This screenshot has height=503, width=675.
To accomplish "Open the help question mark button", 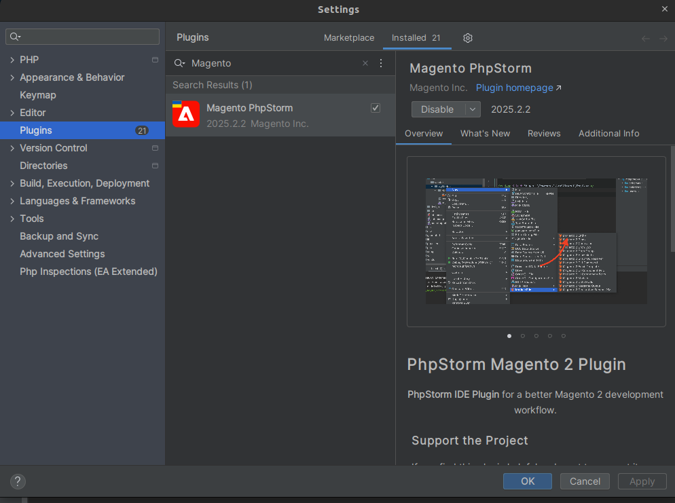I will [18, 481].
